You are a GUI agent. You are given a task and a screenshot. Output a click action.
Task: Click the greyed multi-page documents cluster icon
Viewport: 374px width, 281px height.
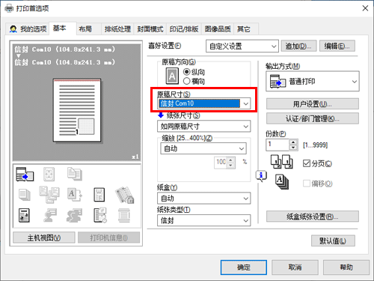tap(49, 195)
